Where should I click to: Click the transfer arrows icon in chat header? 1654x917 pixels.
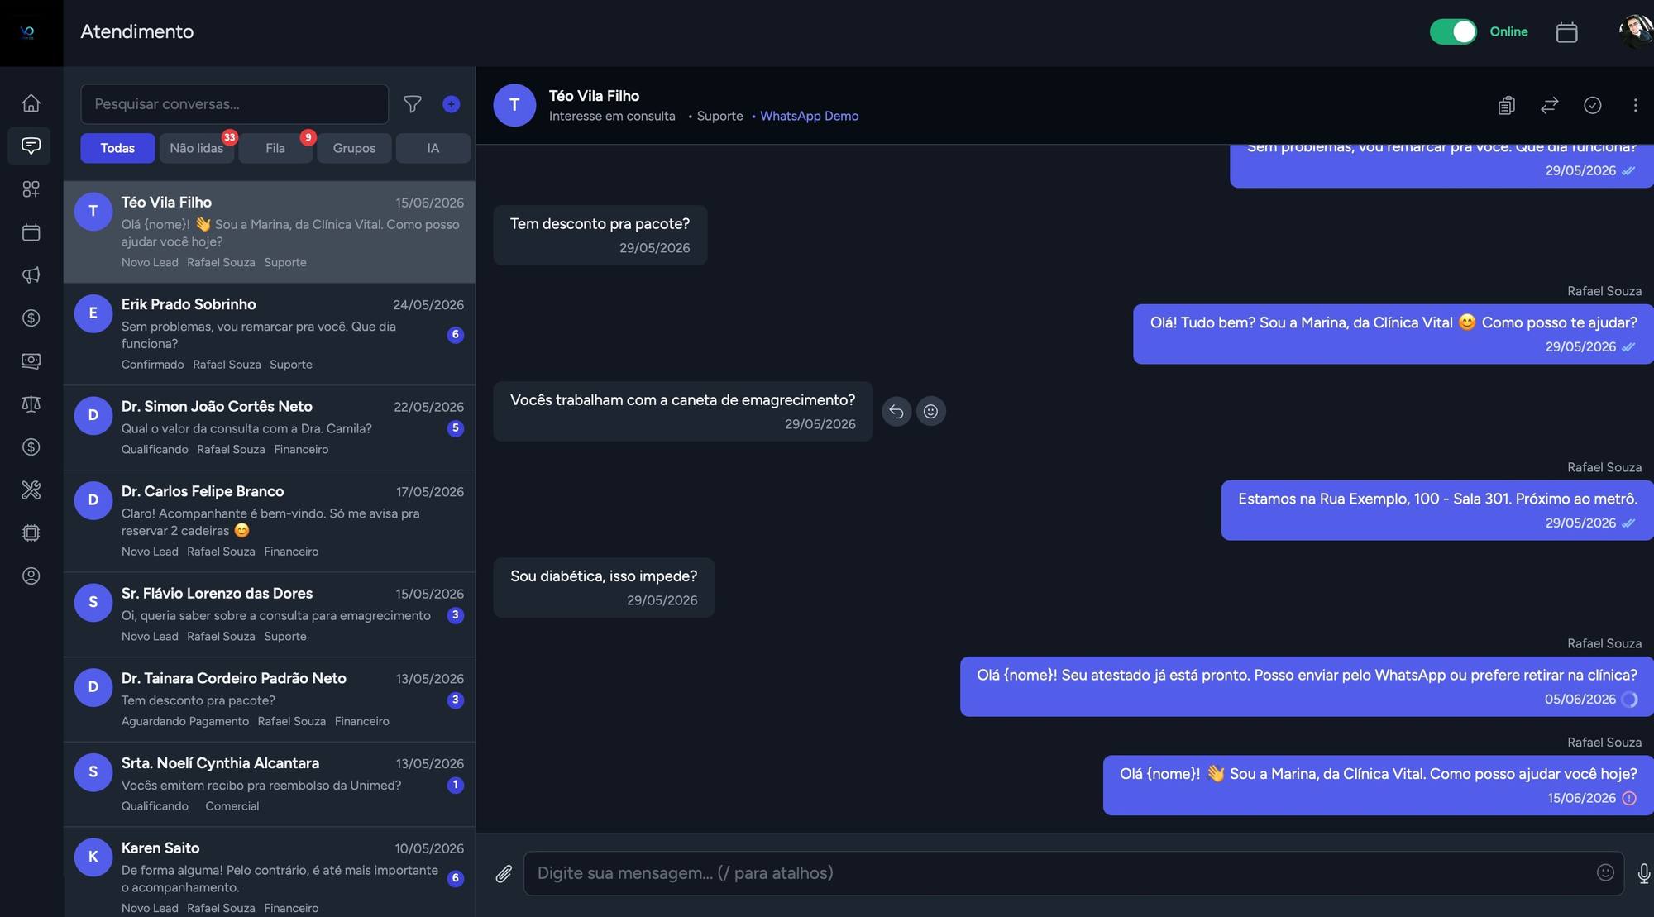1550,105
